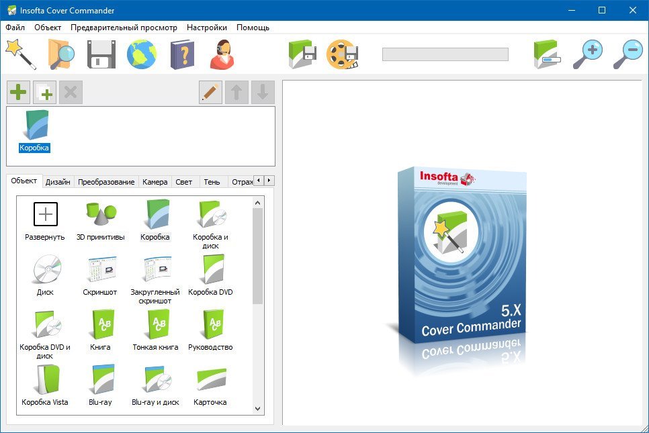Duplicate object with copy plus icon

(45, 92)
